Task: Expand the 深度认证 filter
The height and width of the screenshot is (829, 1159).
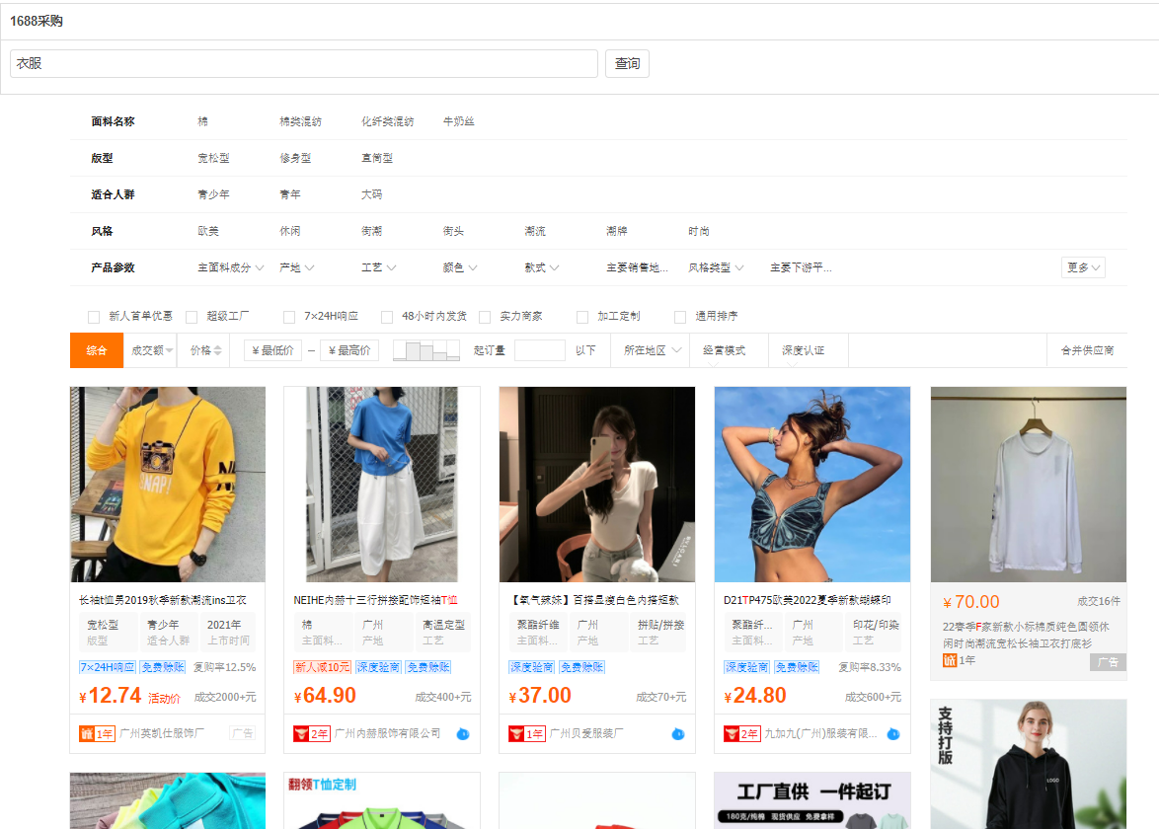Action: [804, 350]
